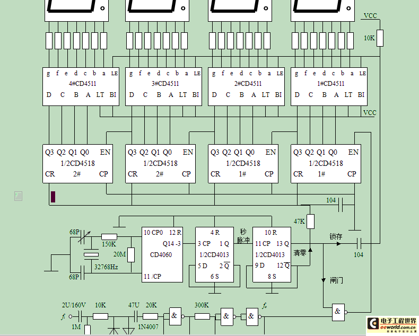
Task: Click the 6 S pin label
Action: click(x=215, y=277)
